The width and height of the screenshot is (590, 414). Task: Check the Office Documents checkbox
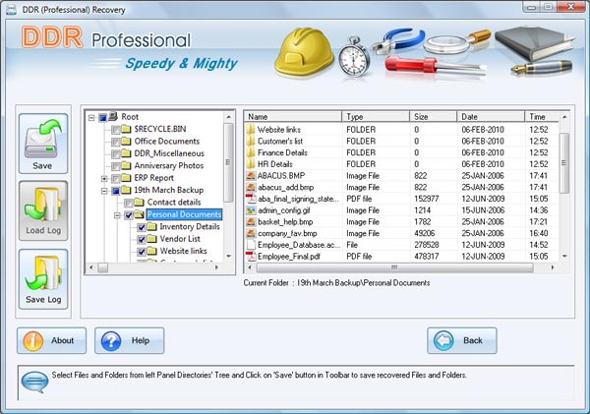pyautogui.click(x=116, y=142)
